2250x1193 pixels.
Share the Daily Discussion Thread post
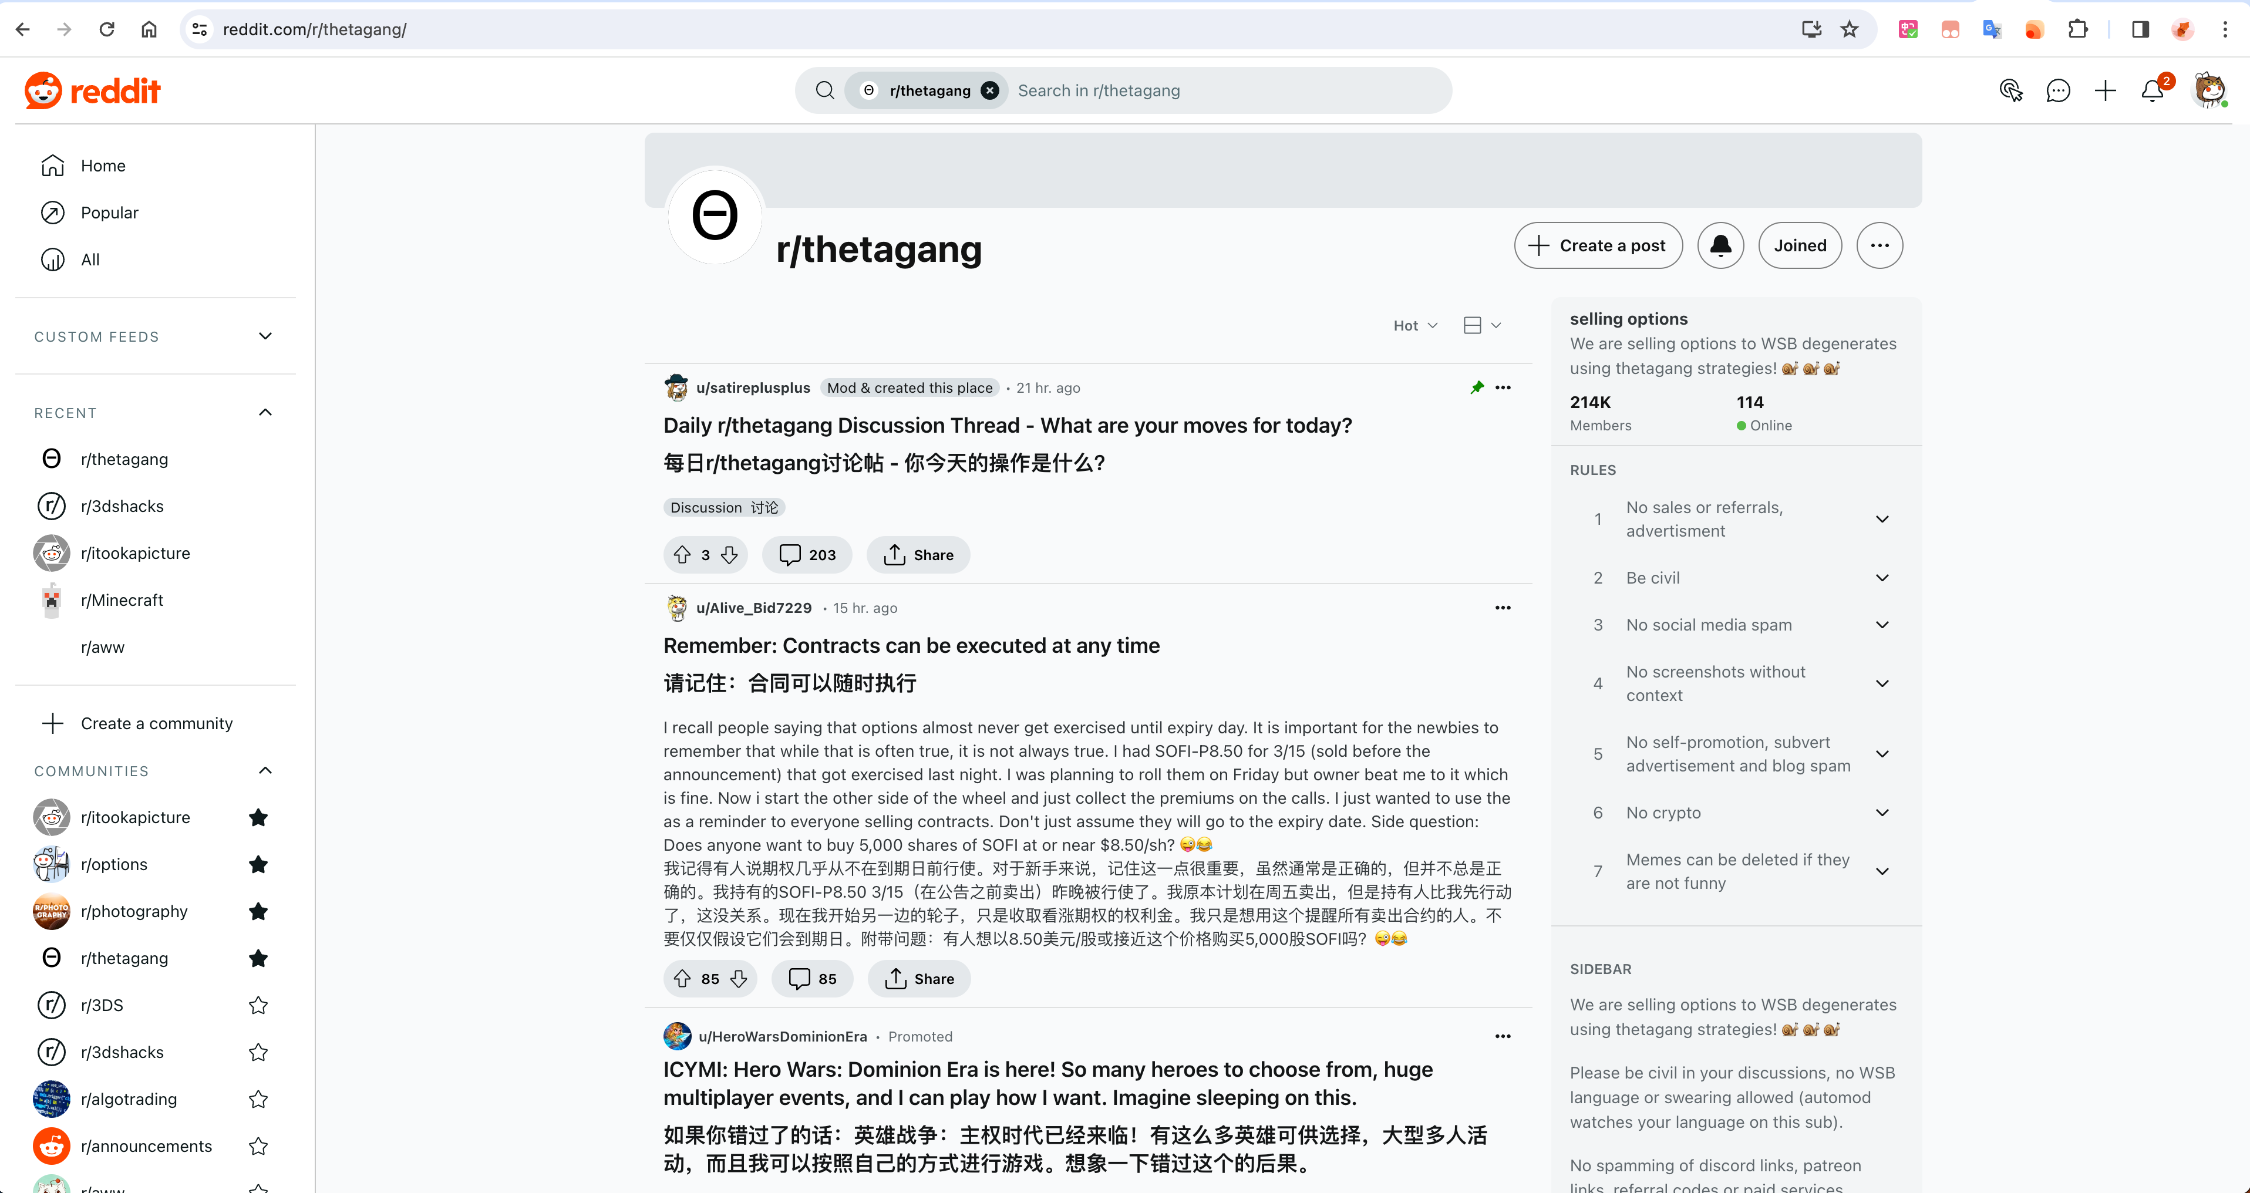[918, 555]
